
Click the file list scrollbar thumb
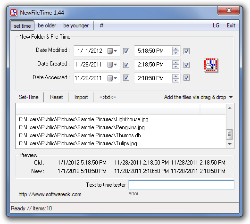tap(230, 134)
